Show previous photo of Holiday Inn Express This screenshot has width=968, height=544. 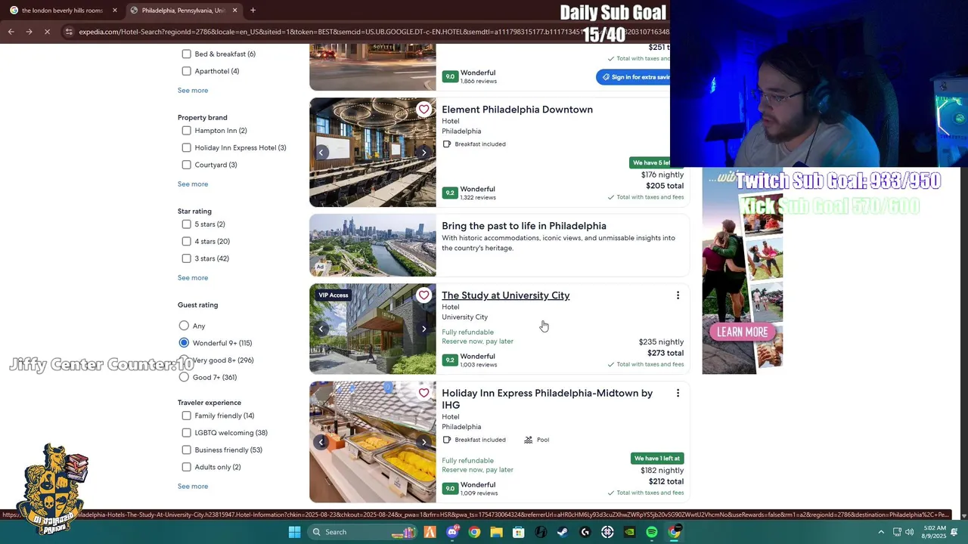[x=321, y=442]
